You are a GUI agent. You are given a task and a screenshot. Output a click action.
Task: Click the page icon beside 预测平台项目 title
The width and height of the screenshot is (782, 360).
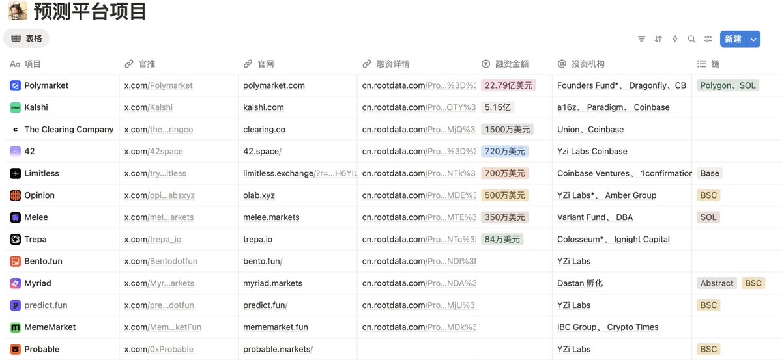17,11
